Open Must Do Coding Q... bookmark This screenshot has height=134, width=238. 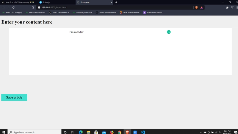[x=12, y=13]
